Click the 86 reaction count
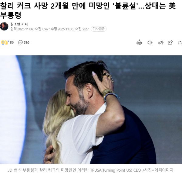 click(12, 42)
